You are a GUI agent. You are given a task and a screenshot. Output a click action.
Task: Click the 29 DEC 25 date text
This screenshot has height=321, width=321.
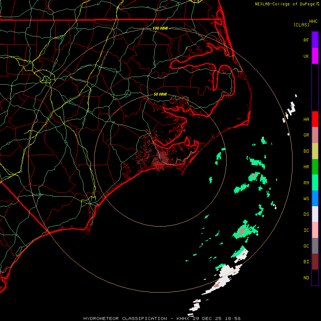(x=207, y=319)
